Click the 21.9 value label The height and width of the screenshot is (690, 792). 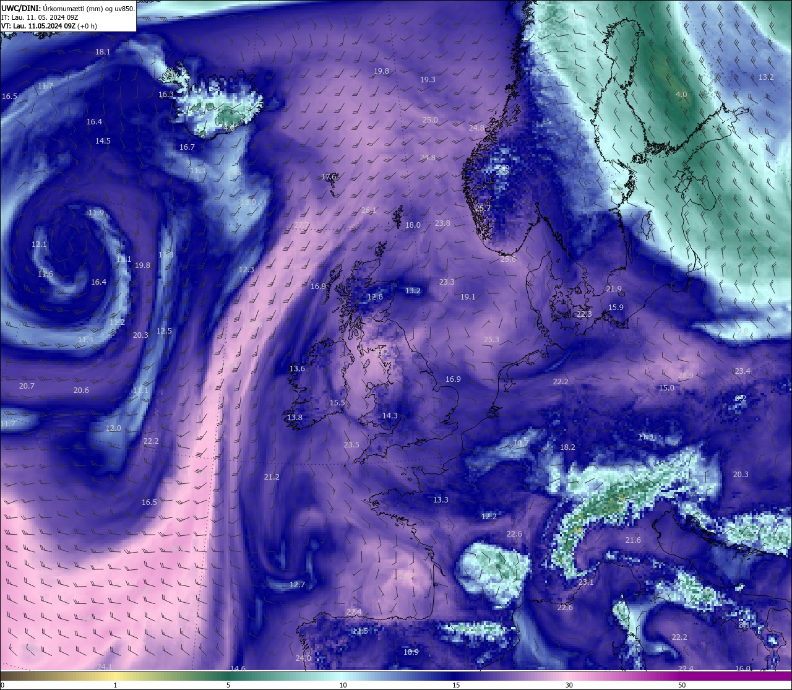click(614, 289)
